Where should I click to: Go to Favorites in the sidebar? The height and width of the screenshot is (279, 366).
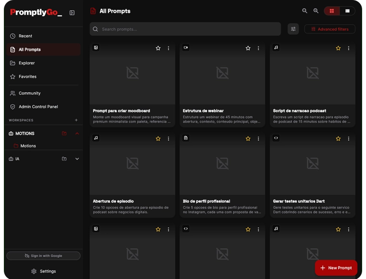(x=27, y=76)
